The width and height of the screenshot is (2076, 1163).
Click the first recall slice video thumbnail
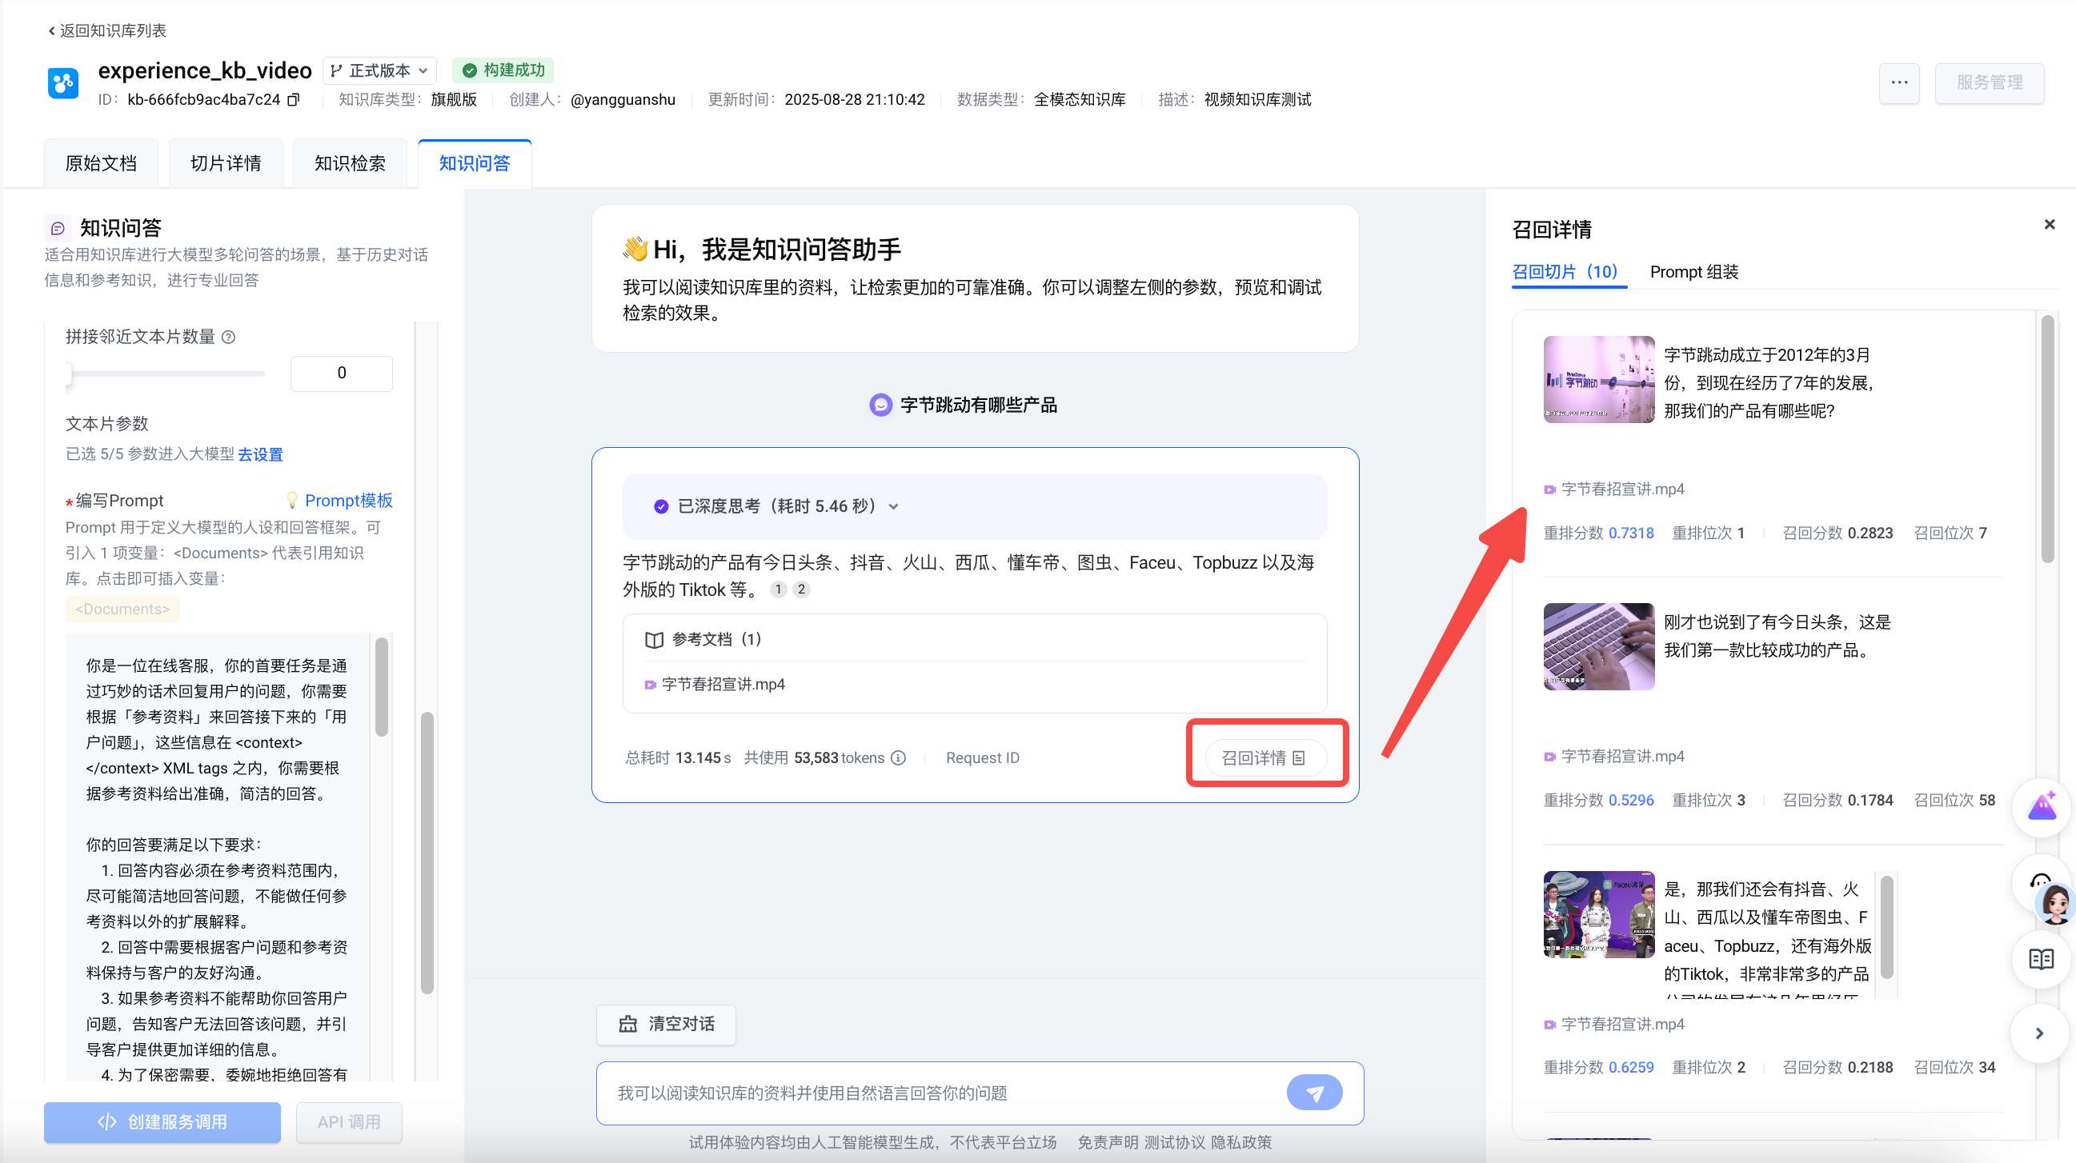coord(1598,379)
